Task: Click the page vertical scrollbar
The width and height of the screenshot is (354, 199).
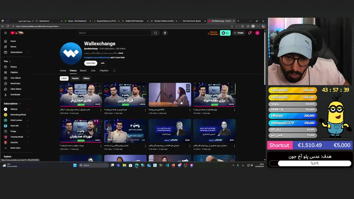Action: tap(265, 58)
